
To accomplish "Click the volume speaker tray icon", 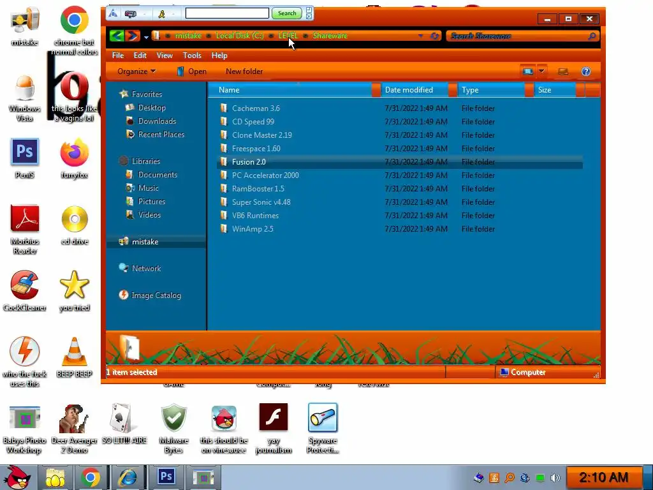I will click(x=555, y=478).
